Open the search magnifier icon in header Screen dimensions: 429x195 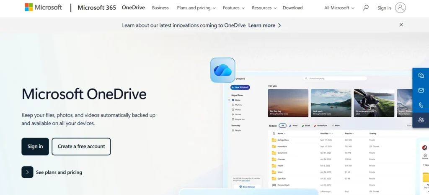point(365,8)
